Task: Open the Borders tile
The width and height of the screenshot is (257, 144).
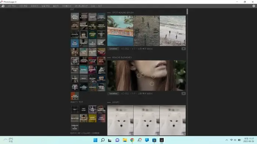Action: [x=93, y=70]
